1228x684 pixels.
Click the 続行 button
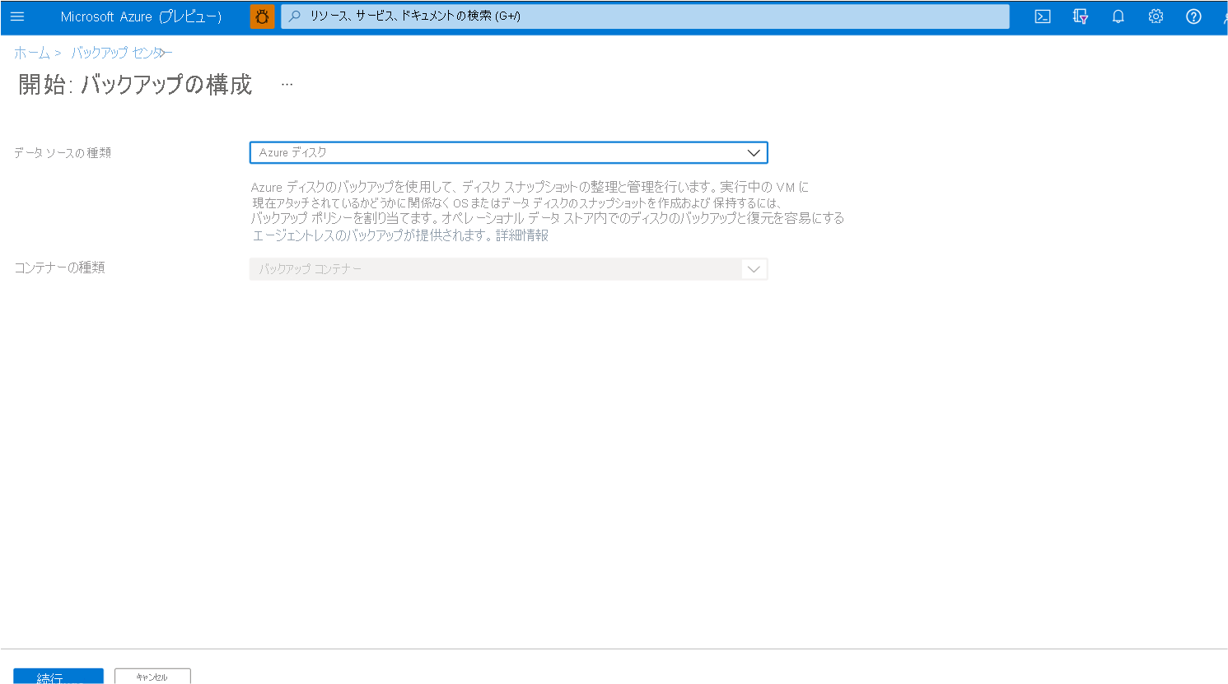58,677
